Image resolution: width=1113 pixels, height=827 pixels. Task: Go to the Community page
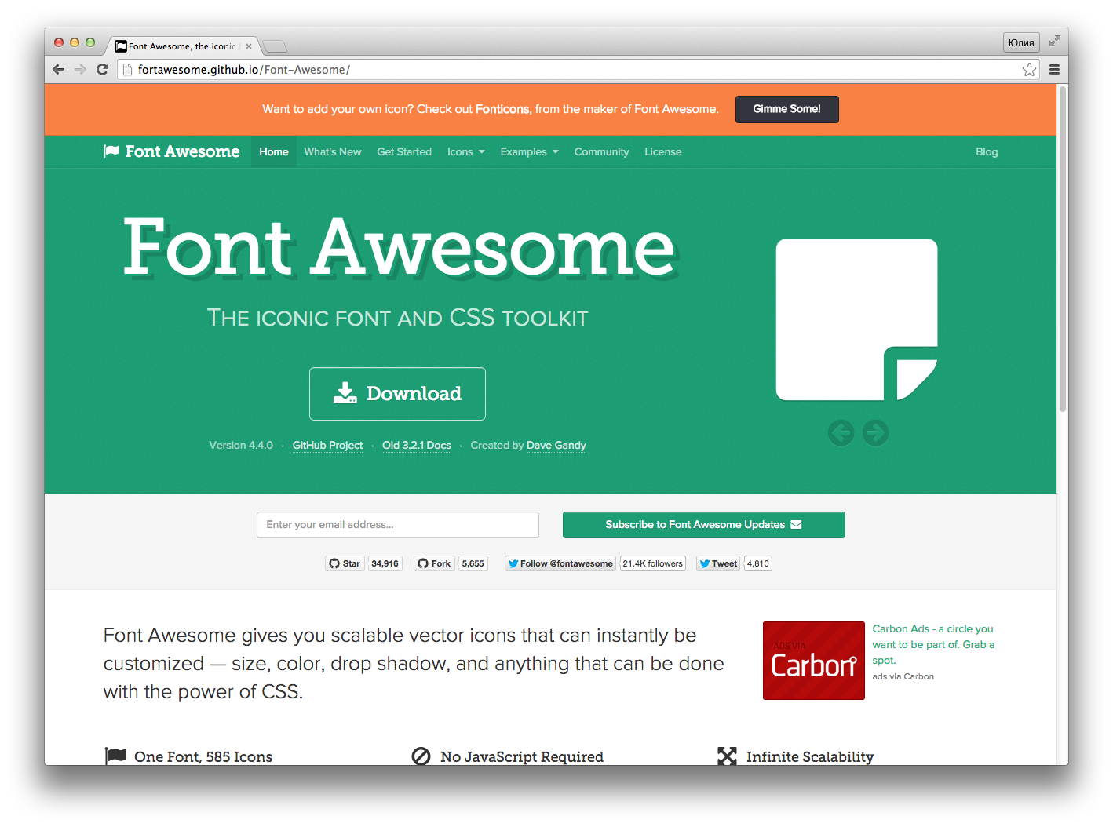(601, 152)
